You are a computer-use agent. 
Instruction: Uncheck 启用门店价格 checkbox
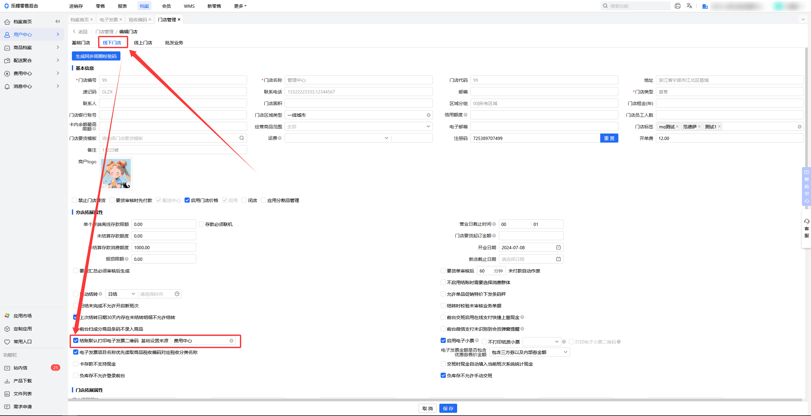187,200
